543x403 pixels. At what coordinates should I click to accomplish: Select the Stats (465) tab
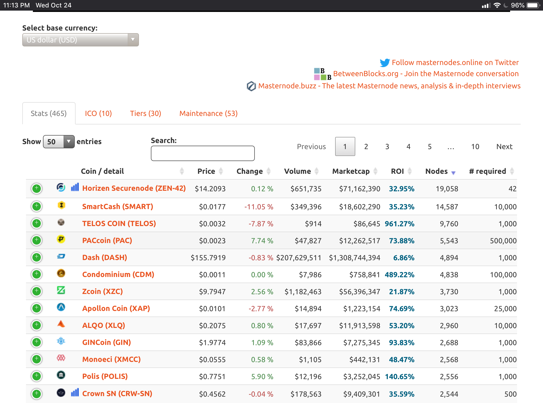click(x=49, y=114)
